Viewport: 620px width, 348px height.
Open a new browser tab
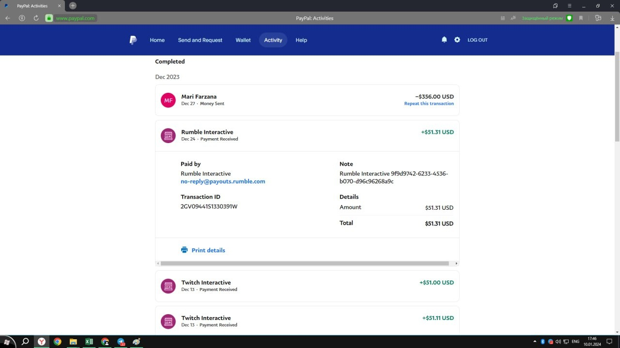pos(73,6)
